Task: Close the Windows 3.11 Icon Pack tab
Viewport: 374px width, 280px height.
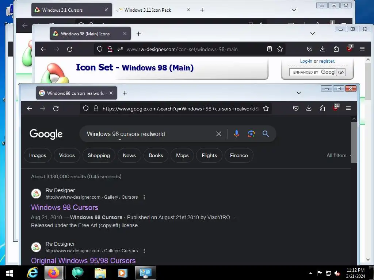Action: 188,10
